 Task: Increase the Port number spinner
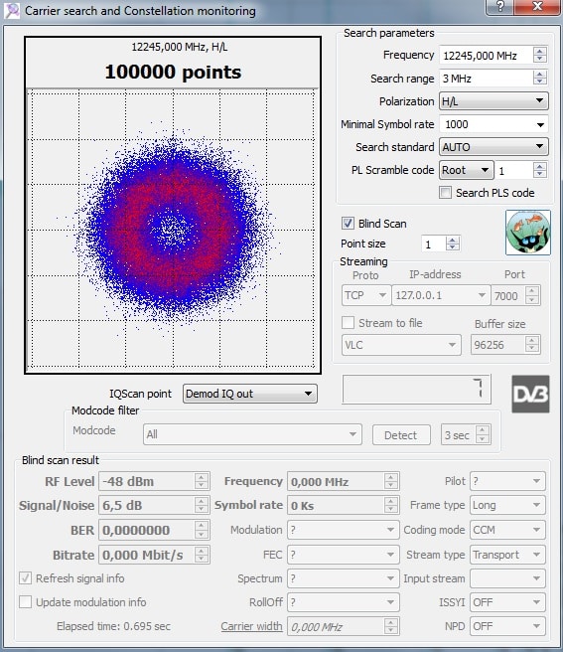click(532, 290)
